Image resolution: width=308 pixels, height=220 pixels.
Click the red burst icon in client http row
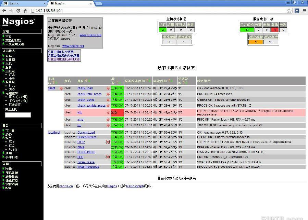[108, 112]
